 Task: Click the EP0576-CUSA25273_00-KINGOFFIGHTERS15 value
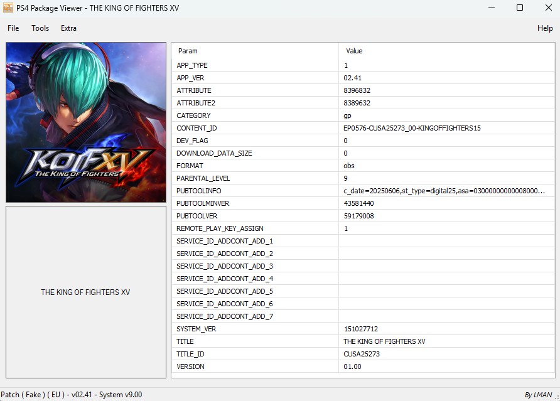point(412,128)
